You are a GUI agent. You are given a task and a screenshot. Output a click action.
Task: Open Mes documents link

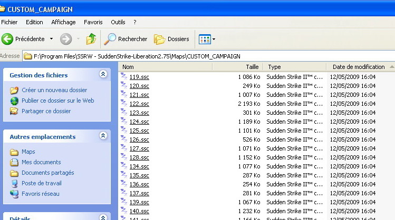[41, 162]
